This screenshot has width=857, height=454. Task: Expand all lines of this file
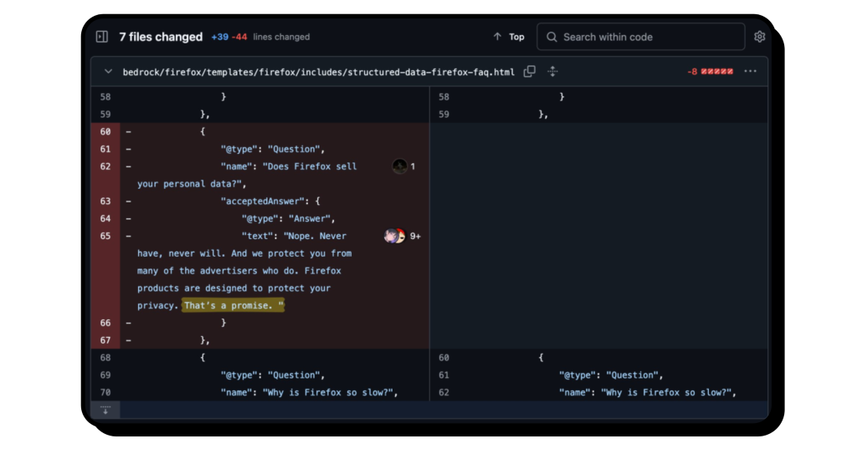(552, 72)
